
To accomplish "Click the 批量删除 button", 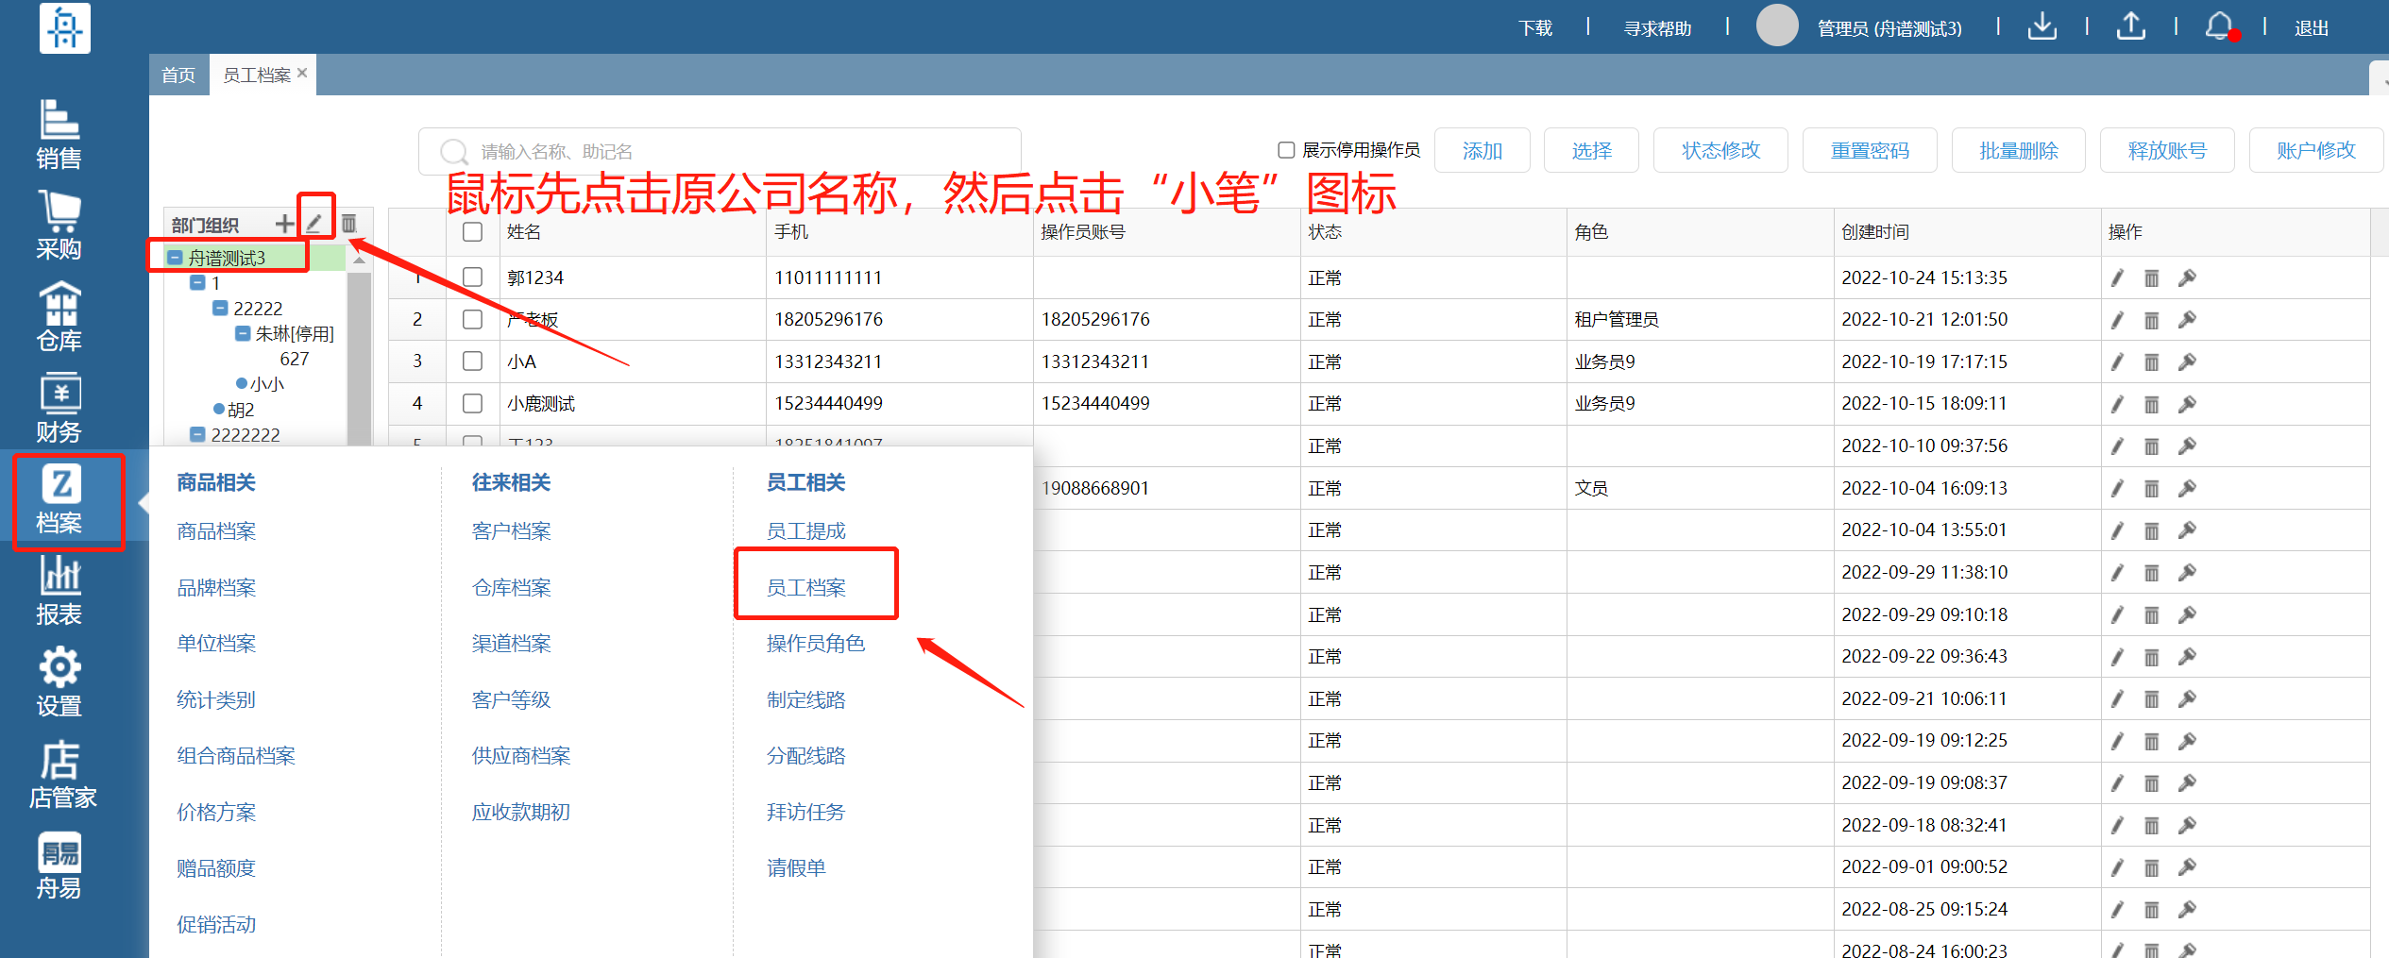I will click(x=2018, y=150).
